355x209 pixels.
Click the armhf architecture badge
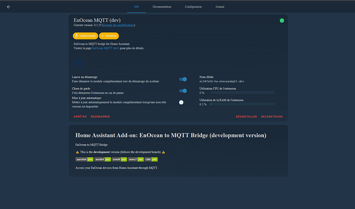point(119,159)
